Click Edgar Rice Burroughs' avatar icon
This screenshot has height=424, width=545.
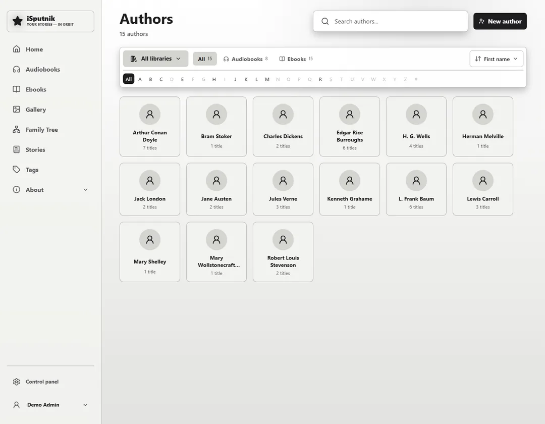coord(350,114)
